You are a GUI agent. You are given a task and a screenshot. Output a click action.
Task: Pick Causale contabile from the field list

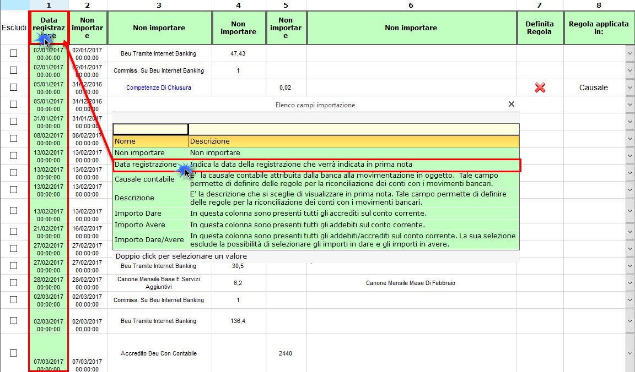pyautogui.click(x=316, y=179)
